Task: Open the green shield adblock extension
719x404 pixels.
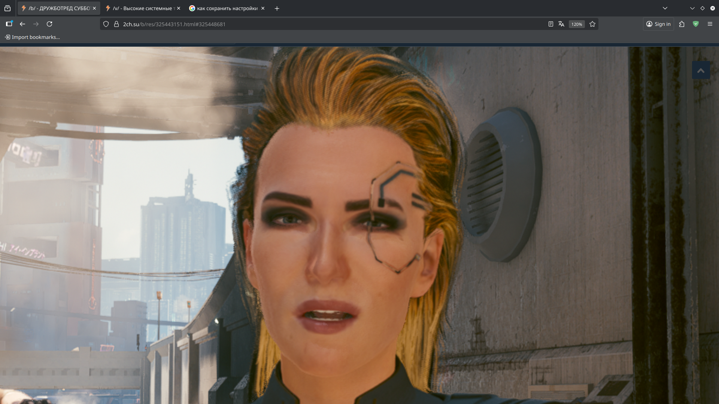Action: click(696, 24)
